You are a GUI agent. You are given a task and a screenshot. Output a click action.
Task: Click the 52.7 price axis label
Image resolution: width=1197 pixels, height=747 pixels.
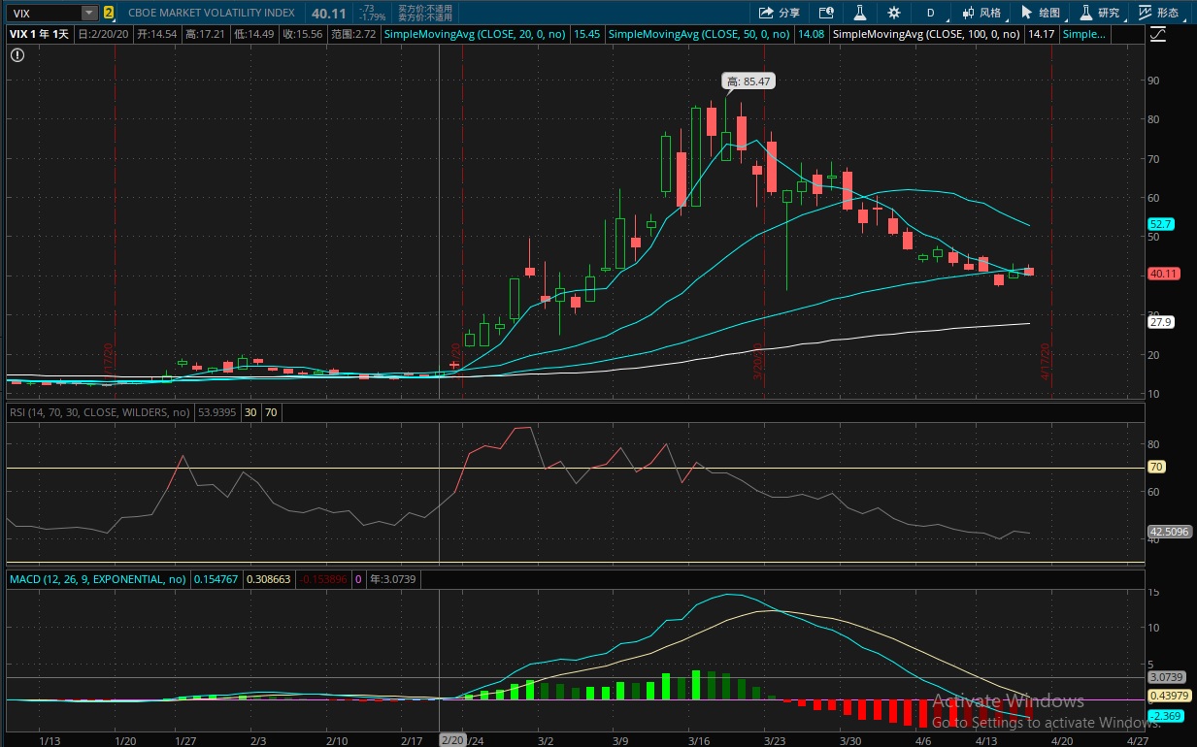point(1161,223)
